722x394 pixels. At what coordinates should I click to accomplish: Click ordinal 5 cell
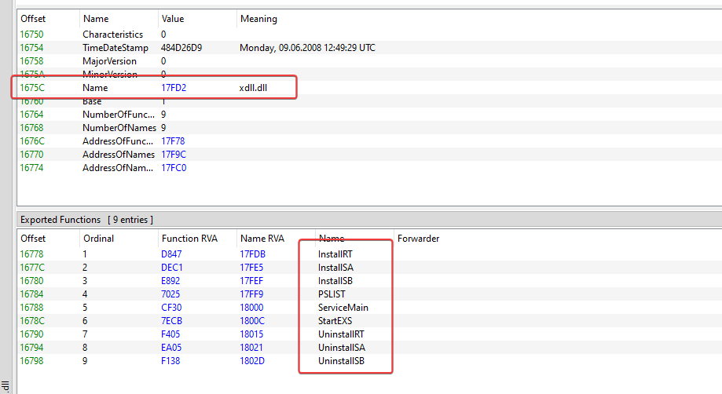click(85, 308)
